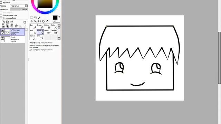The height and width of the screenshot is (124, 221).
Task: Choose the Deselect stroke tool
Action: tap(54, 32)
